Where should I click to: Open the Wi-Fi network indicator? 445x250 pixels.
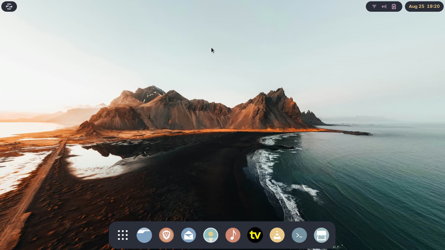pyautogui.click(x=374, y=7)
